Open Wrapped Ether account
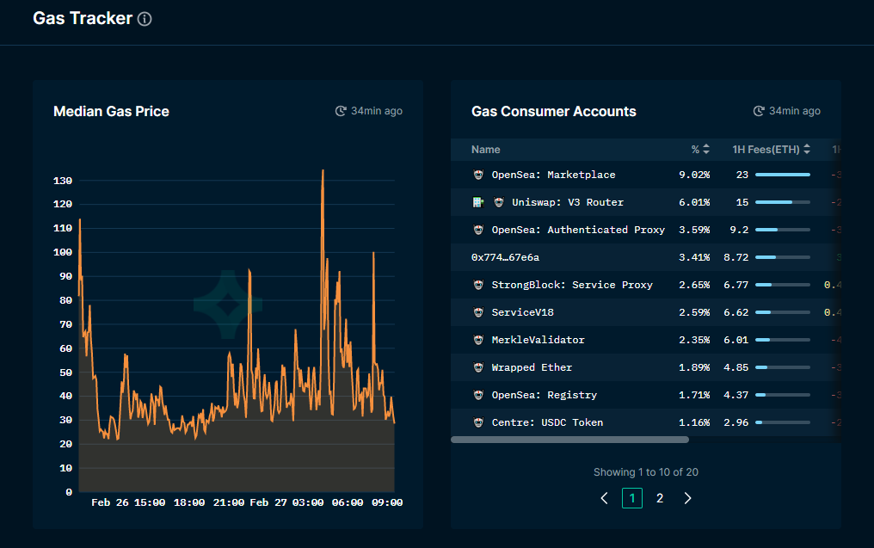The image size is (874, 548). click(x=532, y=367)
